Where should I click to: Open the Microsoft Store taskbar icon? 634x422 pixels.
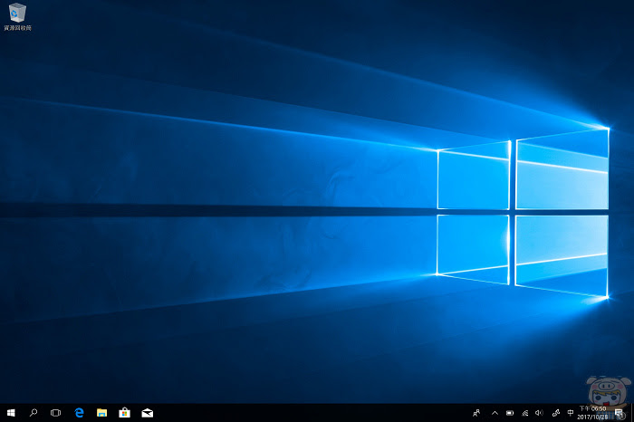coord(125,413)
